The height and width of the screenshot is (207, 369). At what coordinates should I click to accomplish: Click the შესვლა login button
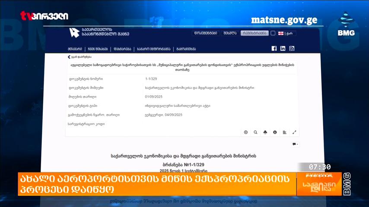[230, 33]
